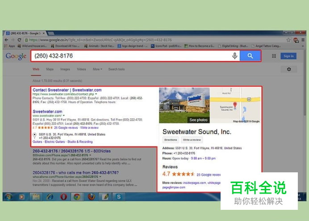
Task: Switch to the Videos tab
Action: pyautogui.click(x=81, y=69)
